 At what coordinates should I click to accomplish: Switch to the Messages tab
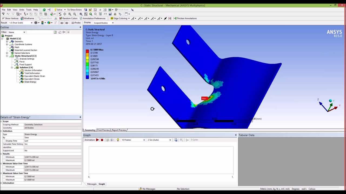[92, 184]
